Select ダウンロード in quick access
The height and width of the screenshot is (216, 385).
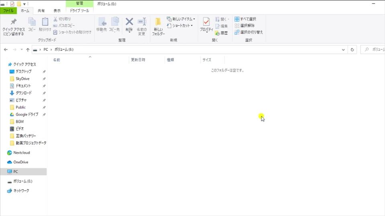pos(24,93)
